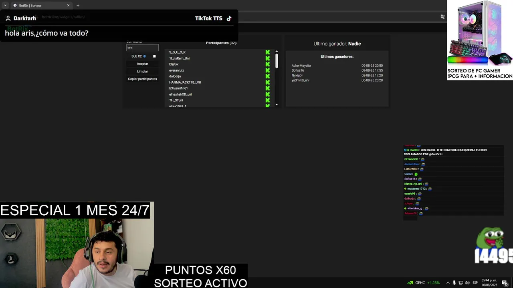Show hidden system tray icons

point(448,283)
